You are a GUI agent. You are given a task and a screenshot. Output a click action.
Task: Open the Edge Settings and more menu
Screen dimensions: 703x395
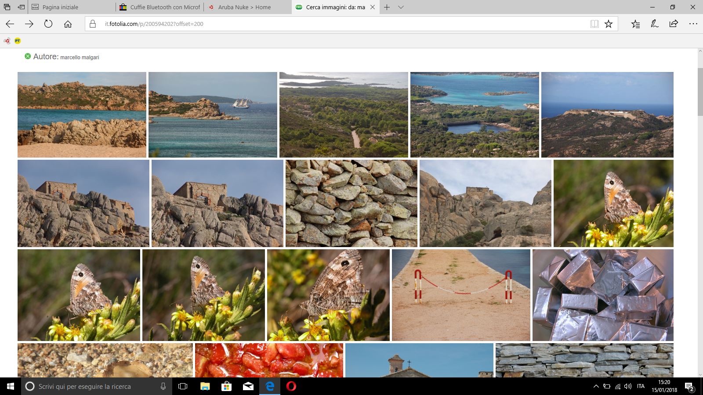coord(693,24)
